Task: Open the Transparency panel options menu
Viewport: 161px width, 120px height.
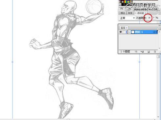Action: tap(160, 14)
